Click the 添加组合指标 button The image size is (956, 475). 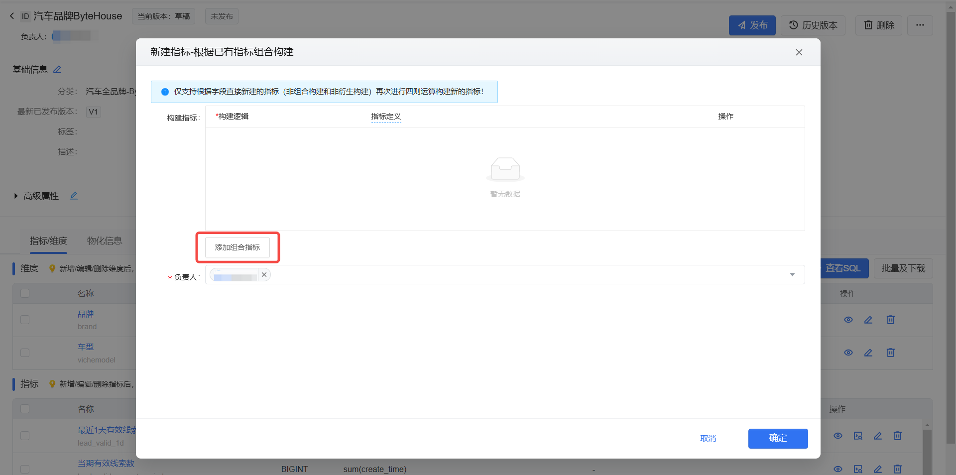coord(238,247)
